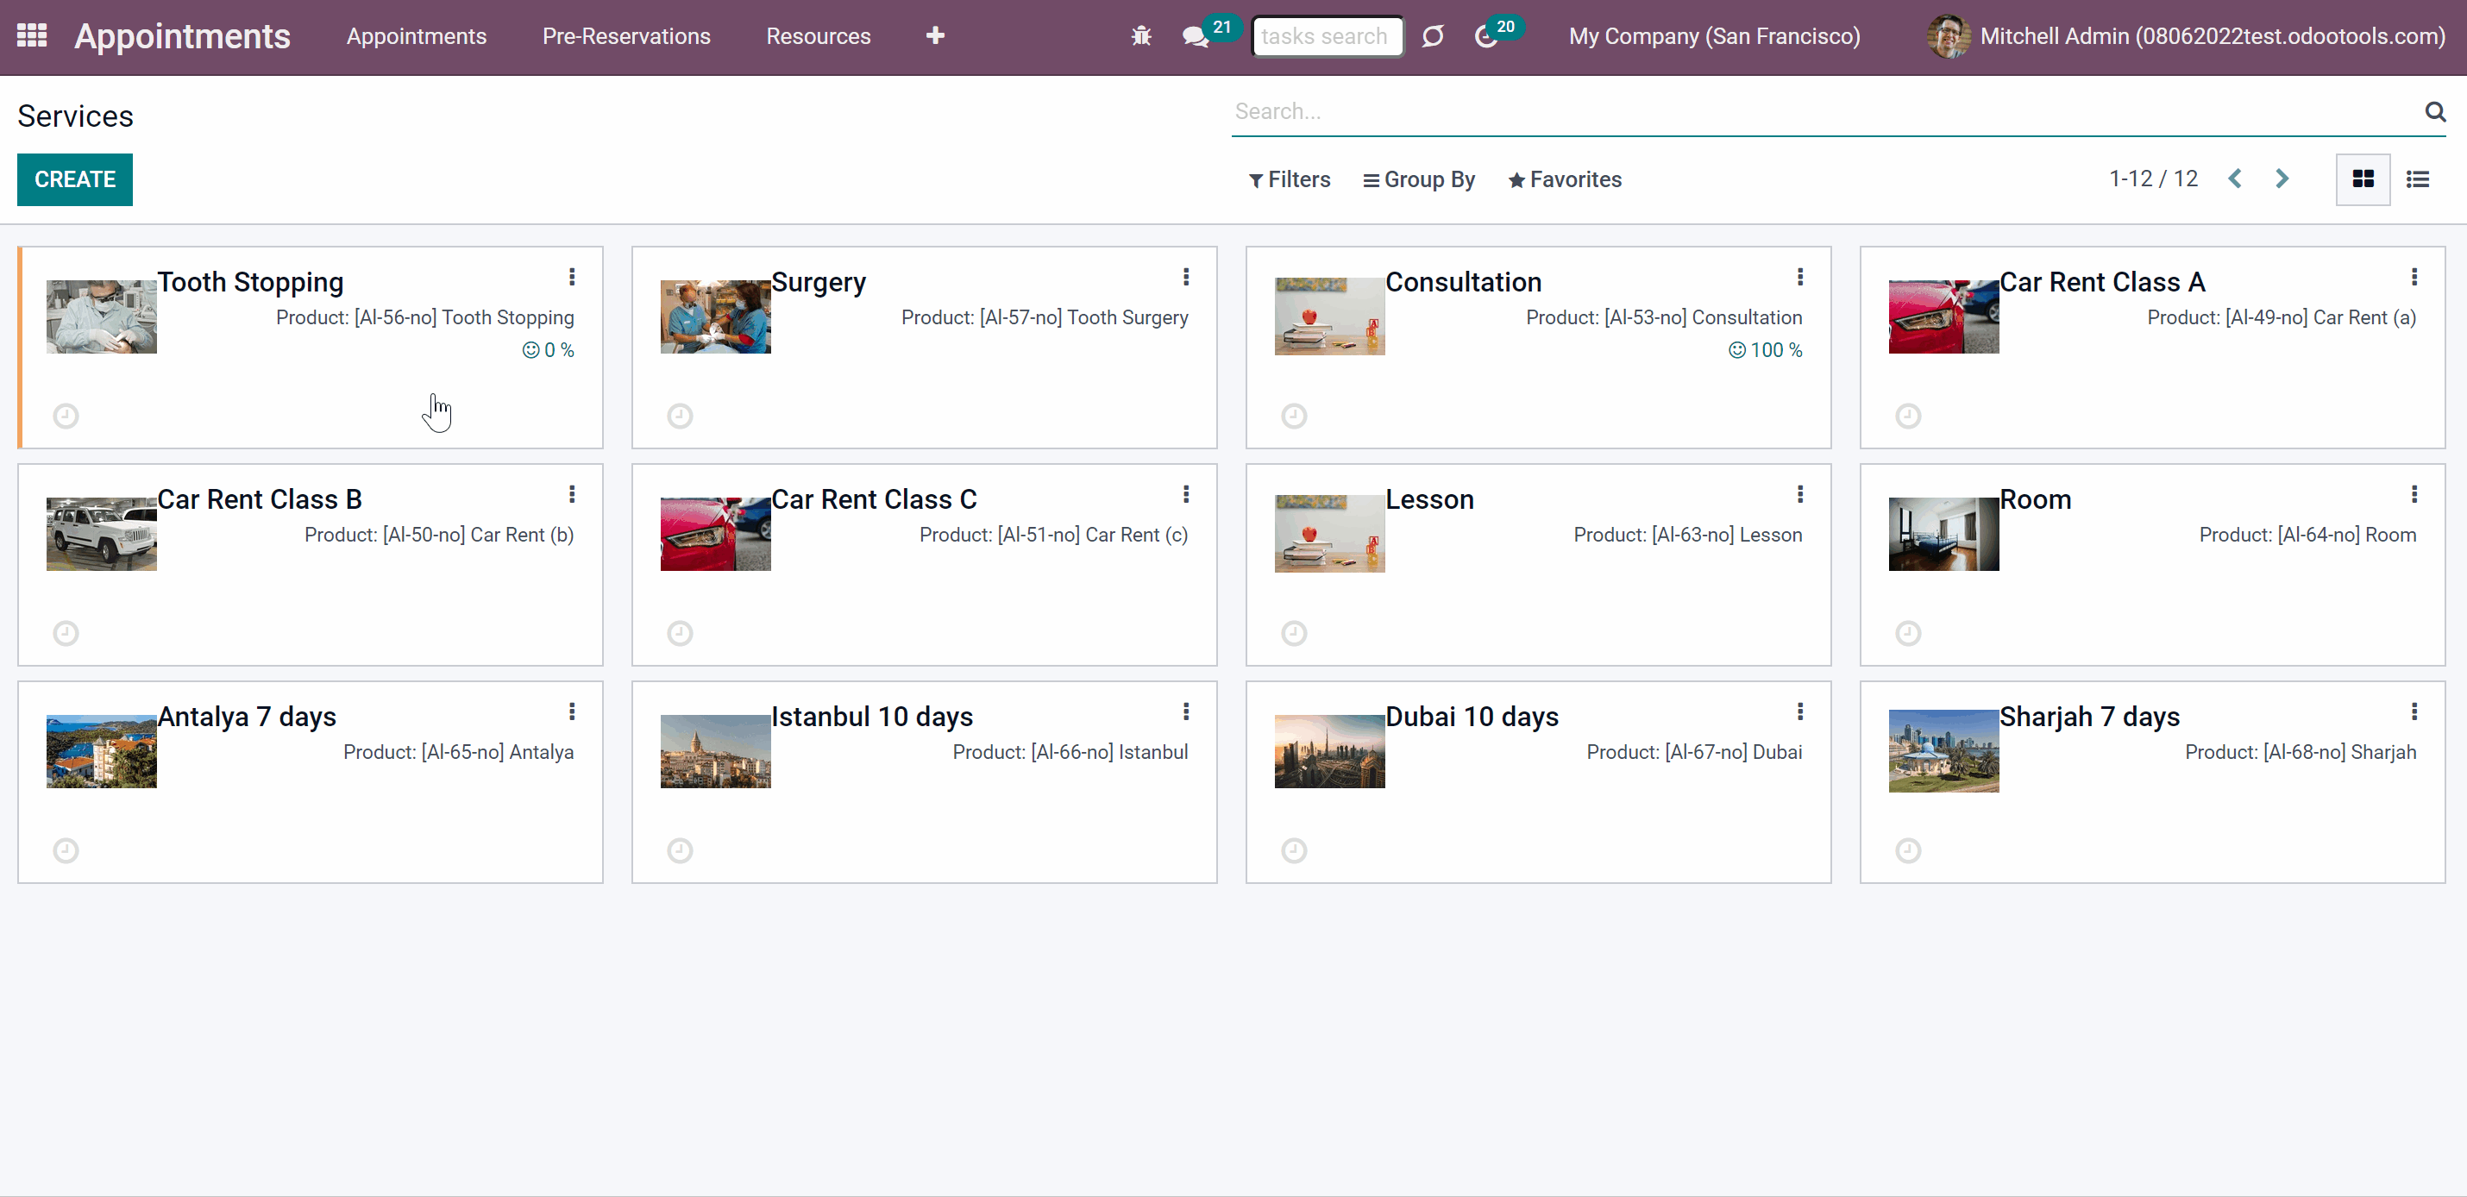This screenshot has height=1197, width=2467.
Task: Open the Consultation service title
Action: coord(1463,283)
